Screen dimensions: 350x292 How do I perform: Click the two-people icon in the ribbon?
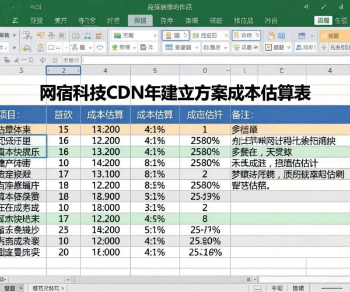click(87, 36)
